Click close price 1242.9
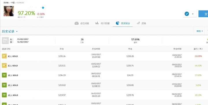This screenshot has height=105, width=208. click(x=130, y=75)
